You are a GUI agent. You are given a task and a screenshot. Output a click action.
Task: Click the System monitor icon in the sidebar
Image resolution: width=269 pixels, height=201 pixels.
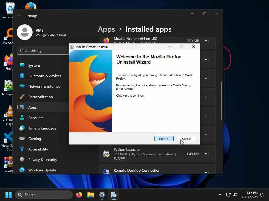click(22, 65)
